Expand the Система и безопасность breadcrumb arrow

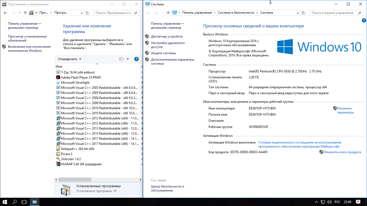coord(257,13)
